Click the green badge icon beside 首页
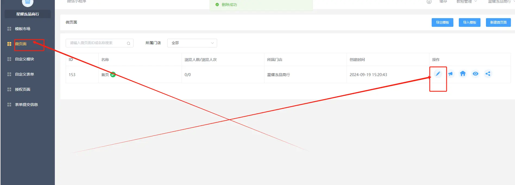The height and width of the screenshot is (185, 515). click(x=113, y=75)
